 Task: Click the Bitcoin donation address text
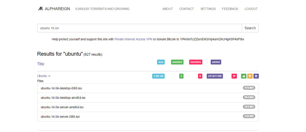(x=212, y=39)
